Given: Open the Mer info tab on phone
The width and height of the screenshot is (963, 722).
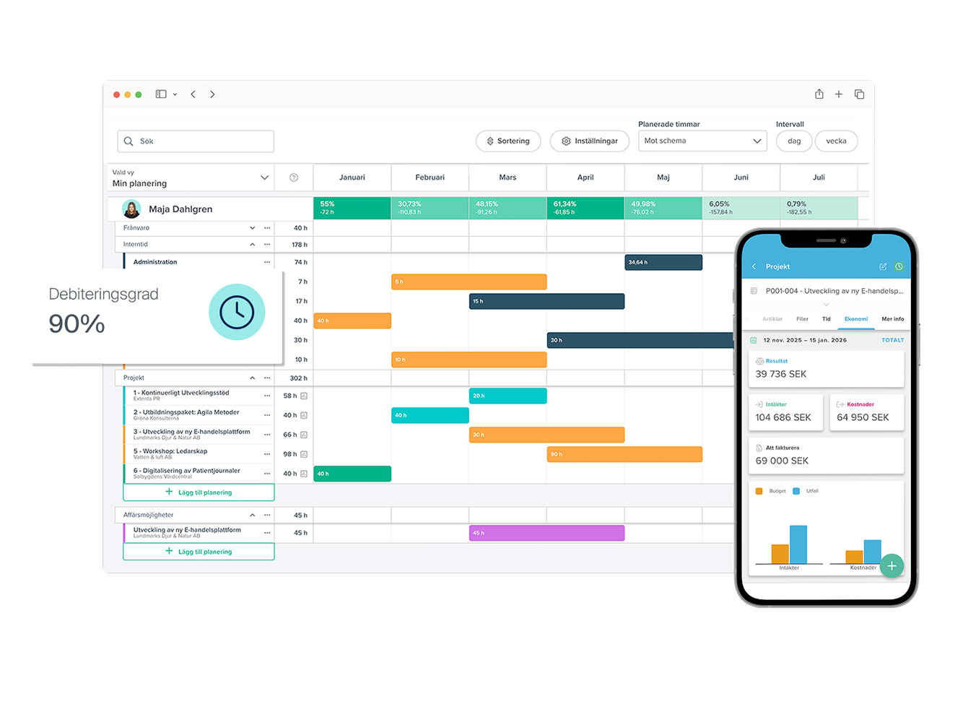Looking at the screenshot, I should click(x=892, y=318).
